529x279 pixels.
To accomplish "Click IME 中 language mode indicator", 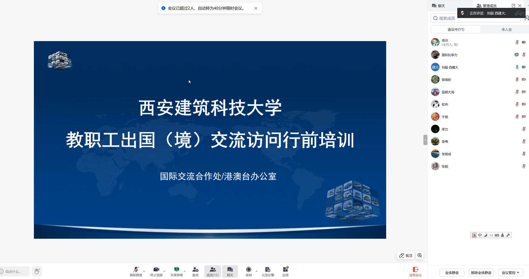I will [x=480, y=235].
